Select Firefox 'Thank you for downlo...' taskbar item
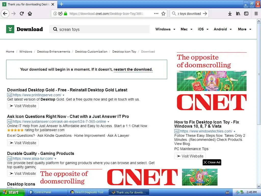Image resolution: width=261 pixels, height=196 pixels. pyautogui.click(x=129, y=192)
